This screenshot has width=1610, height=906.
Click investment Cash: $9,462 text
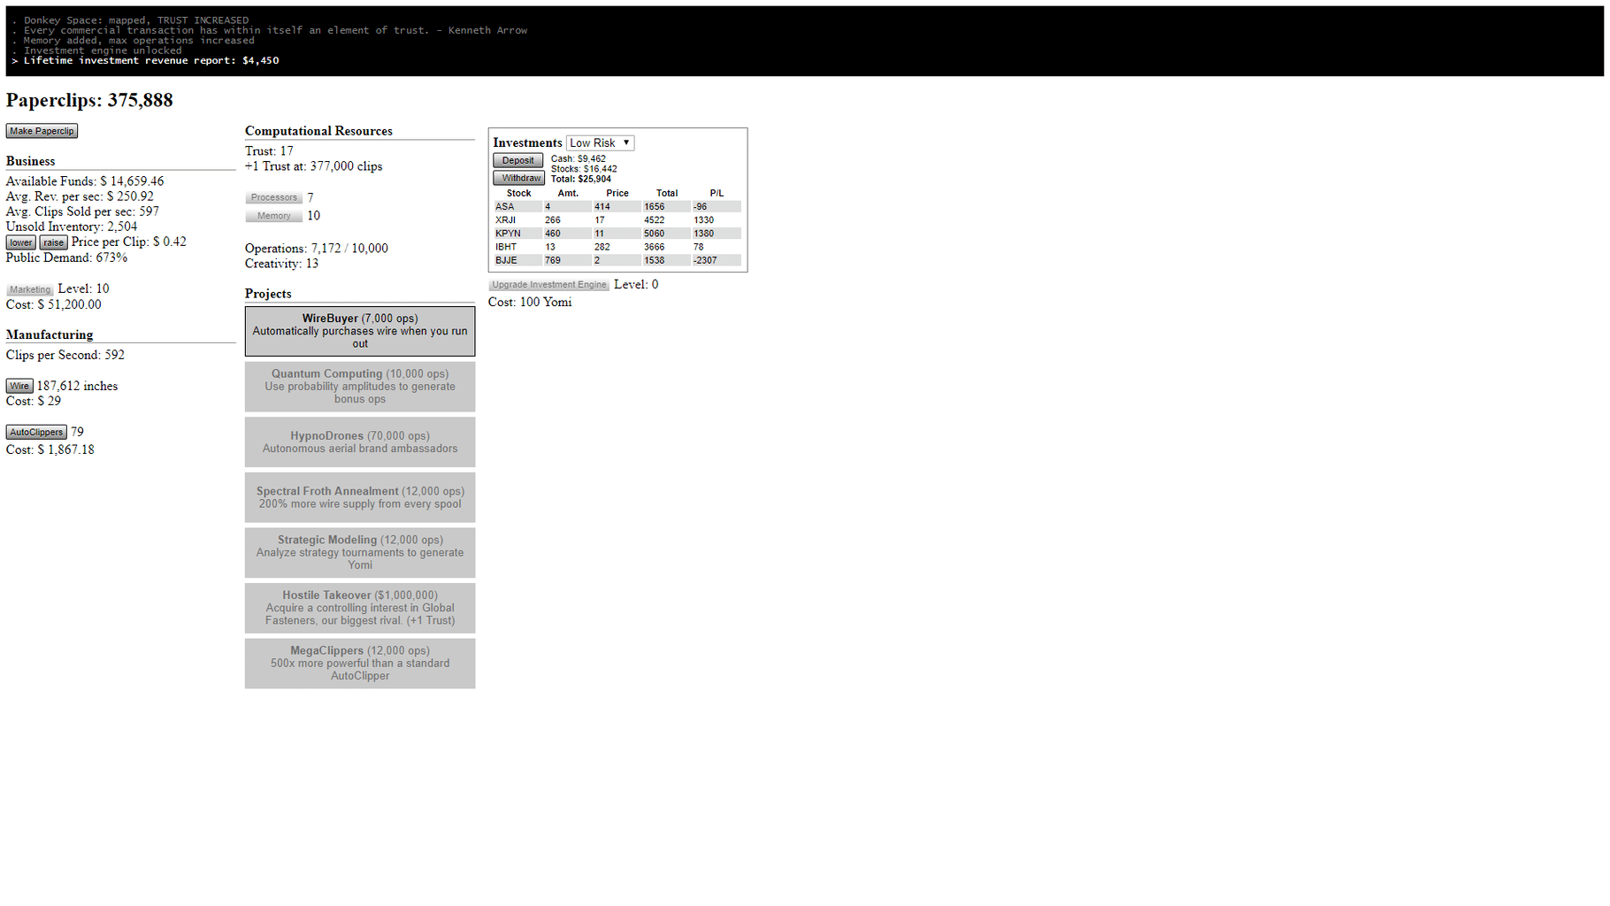coord(579,159)
